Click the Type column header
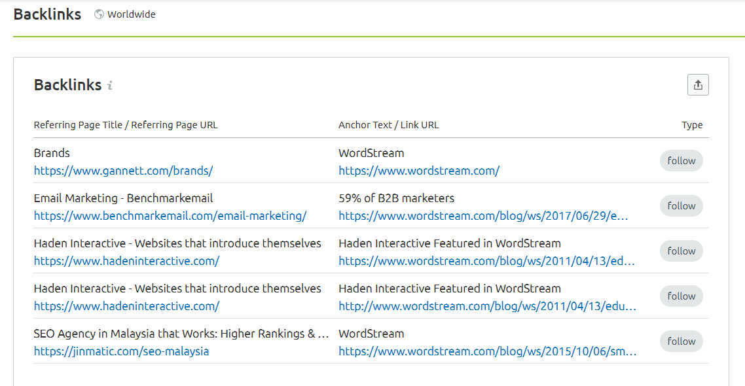The width and height of the screenshot is (745, 386). (692, 125)
